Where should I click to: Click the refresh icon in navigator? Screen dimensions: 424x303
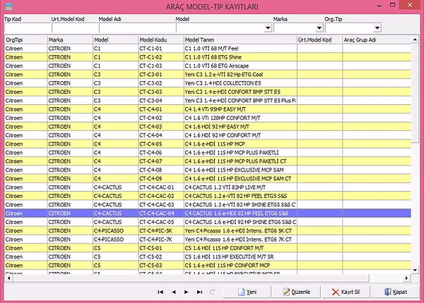pyautogui.click(x=212, y=292)
